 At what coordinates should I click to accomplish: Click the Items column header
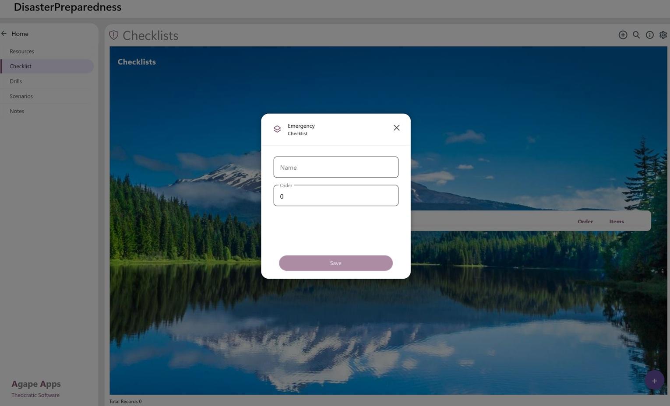coord(616,221)
